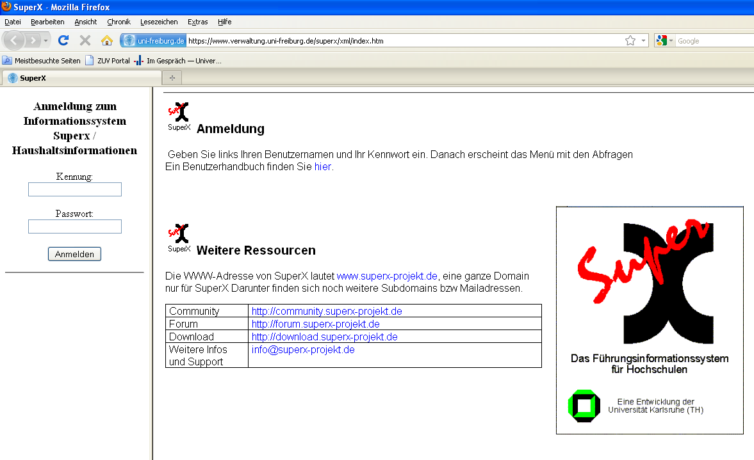Open the community.superx-projekt.de link
754x460 pixels.
tap(327, 311)
